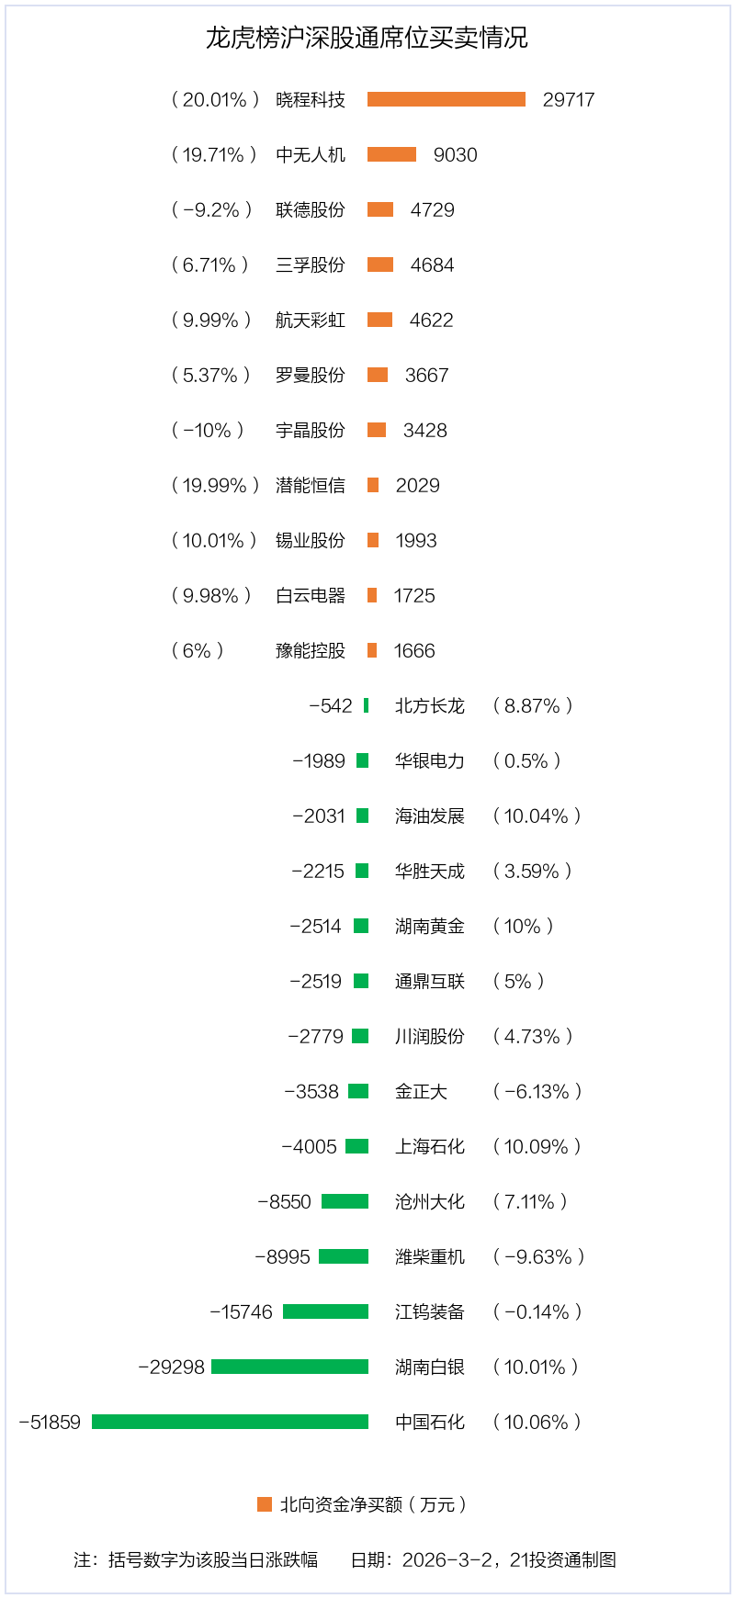Click the orange legend swatch for 北向资金净买额
The height and width of the screenshot is (1598, 735).
tap(265, 1504)
